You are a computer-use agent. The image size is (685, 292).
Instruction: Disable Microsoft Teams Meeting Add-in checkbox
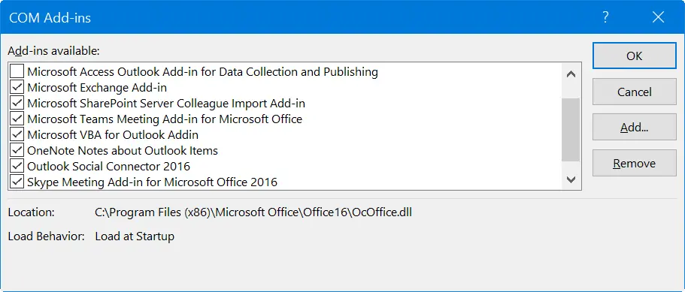coord(17,119)
